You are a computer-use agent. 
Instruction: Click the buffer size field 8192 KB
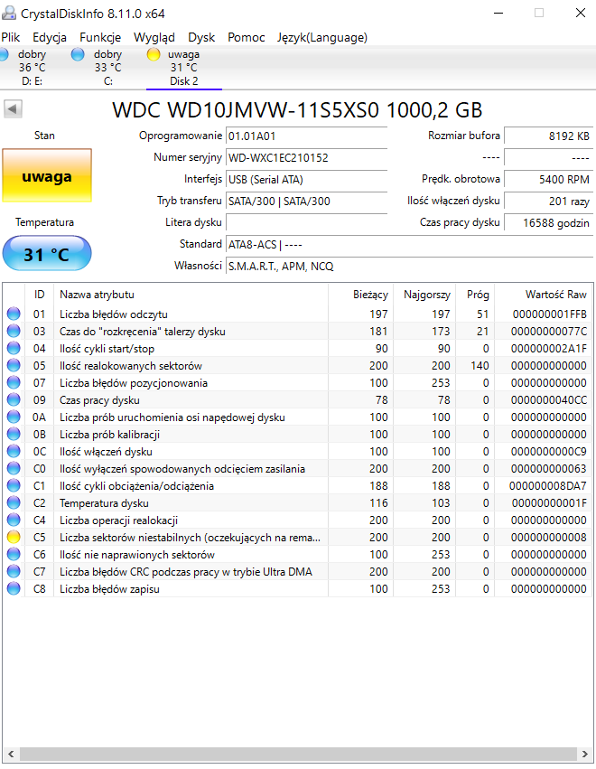(548, 136)
